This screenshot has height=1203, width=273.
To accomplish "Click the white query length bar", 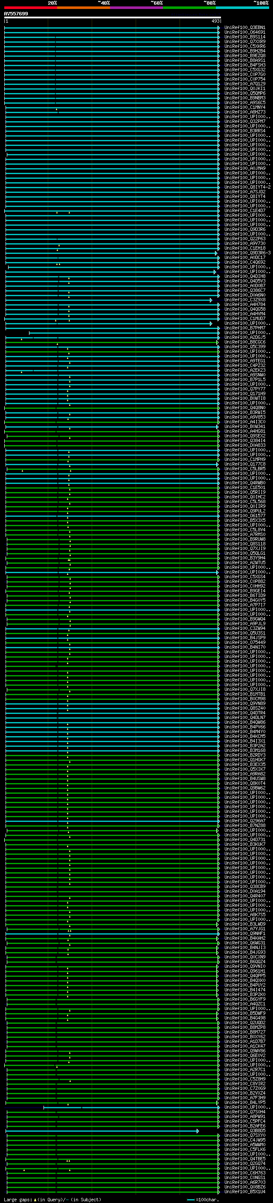I will click(113, 17).
